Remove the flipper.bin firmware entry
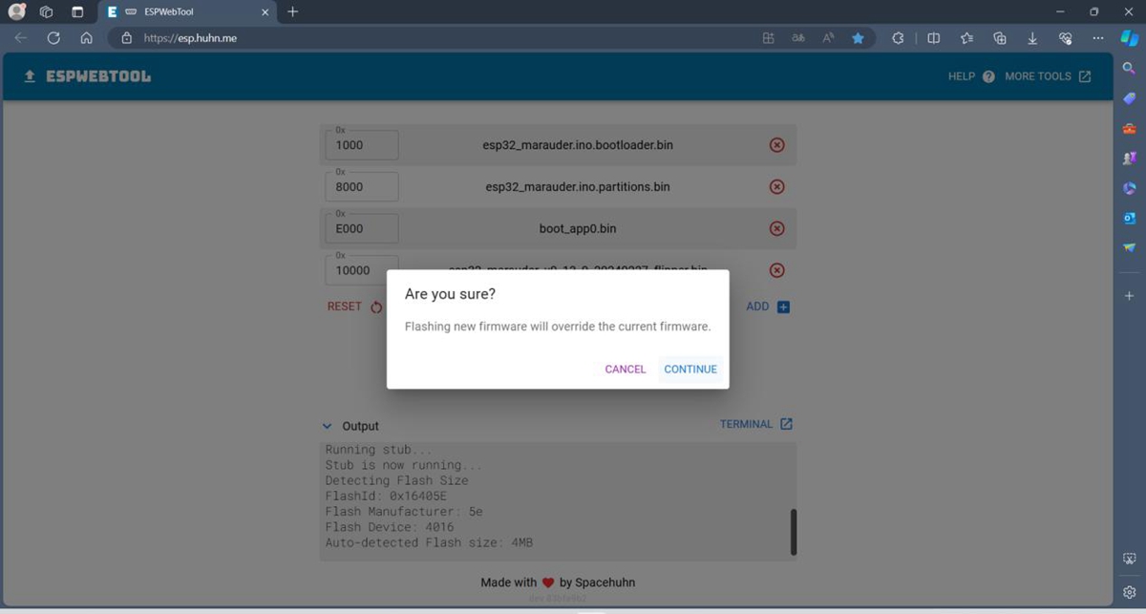The image size is (1146, 614). 776,270
